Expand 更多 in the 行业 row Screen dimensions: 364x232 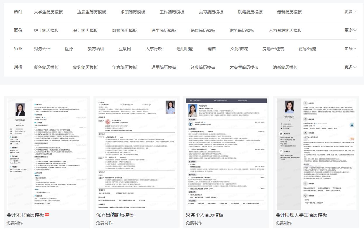pyautogui.click(x=350, y=49)
